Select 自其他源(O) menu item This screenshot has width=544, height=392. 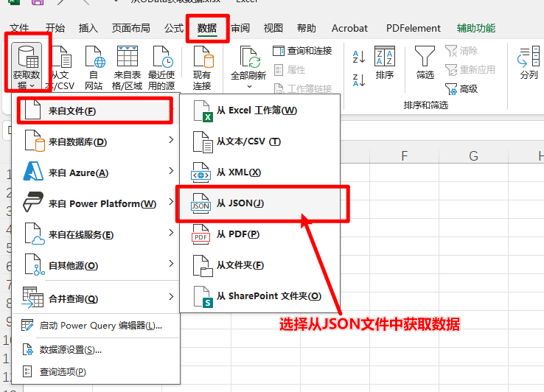coord(95,265)
